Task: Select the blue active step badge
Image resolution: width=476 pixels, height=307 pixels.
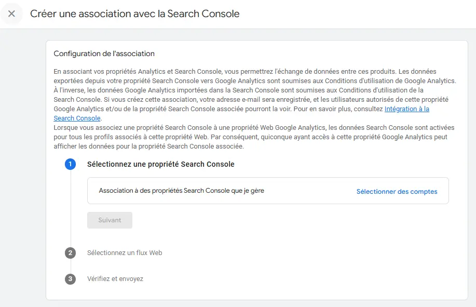Action: point(71,164)
